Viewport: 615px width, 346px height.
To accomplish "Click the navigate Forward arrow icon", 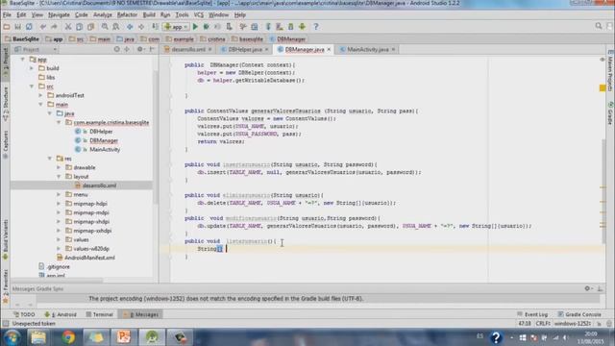I will pos(141,27).
